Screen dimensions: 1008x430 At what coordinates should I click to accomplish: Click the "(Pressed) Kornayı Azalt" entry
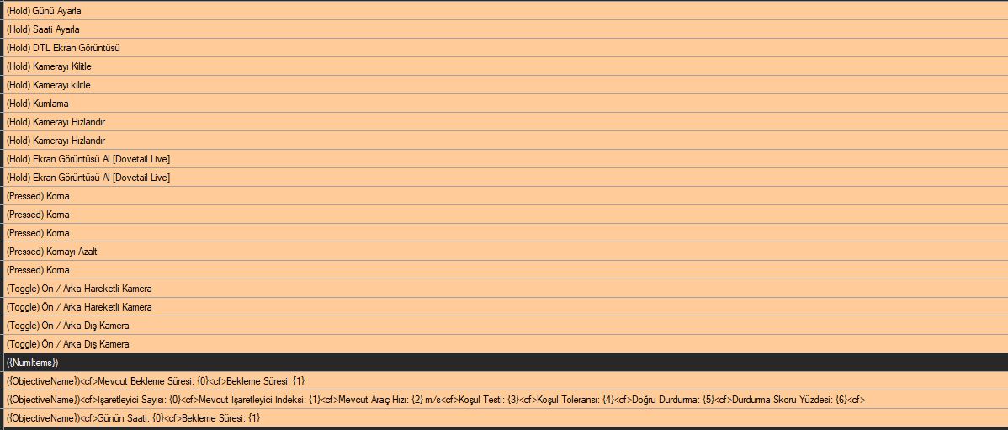tap(52, 252)
